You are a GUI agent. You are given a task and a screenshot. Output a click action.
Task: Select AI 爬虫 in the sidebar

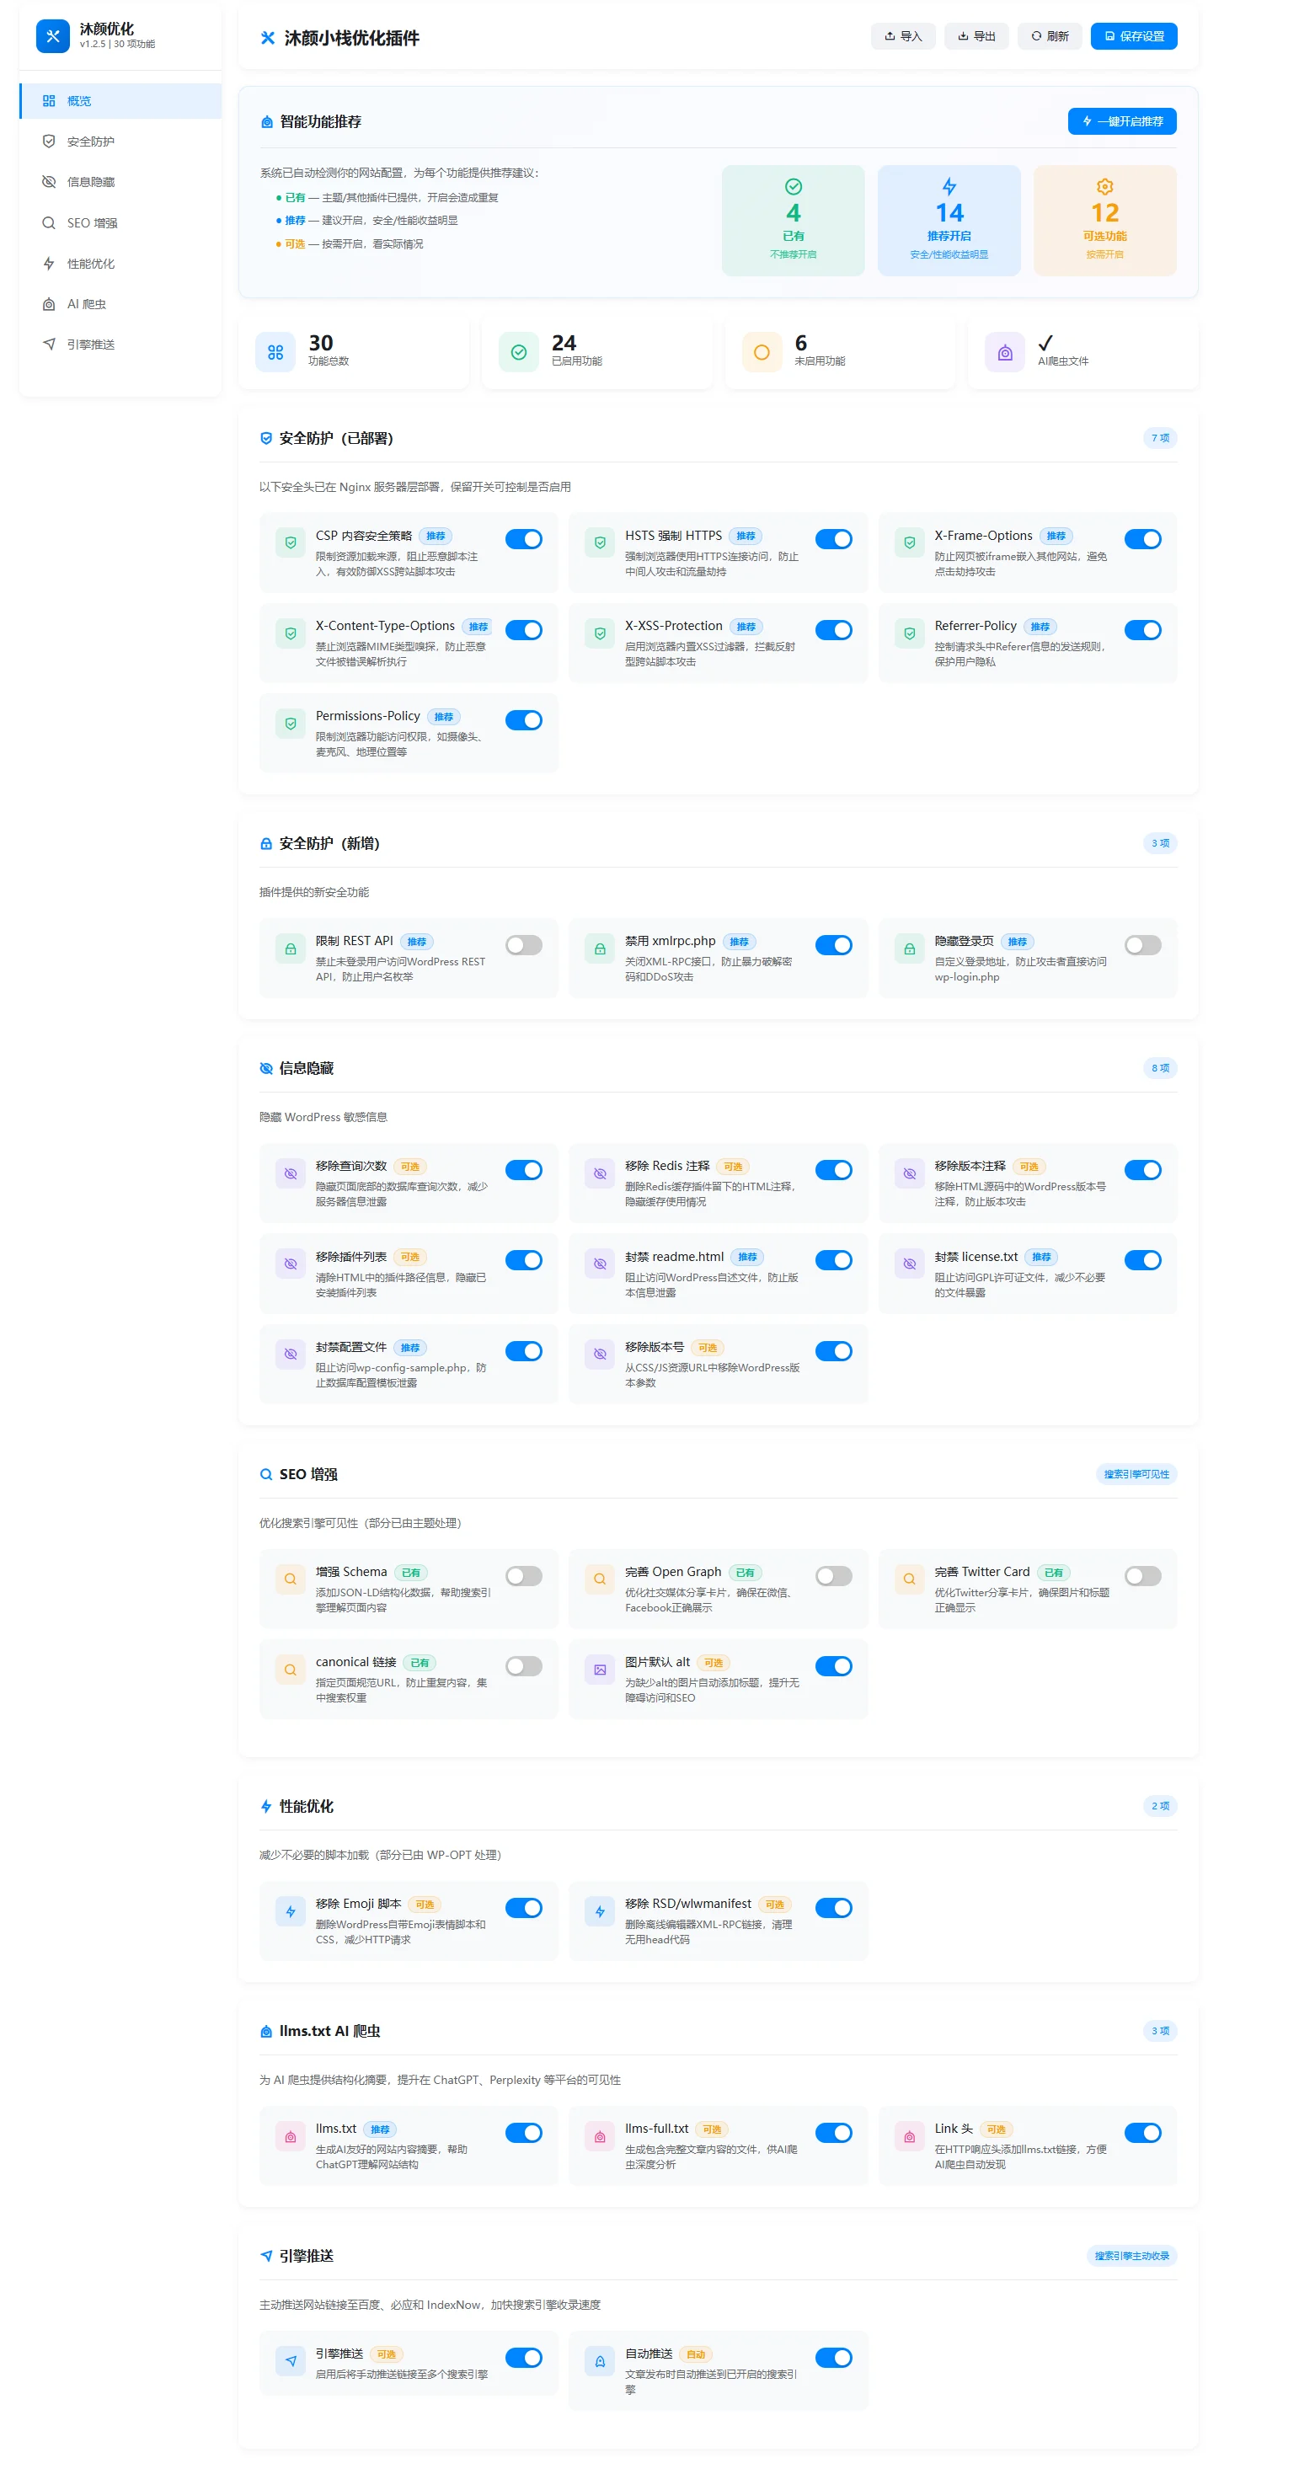click(87, 303)
